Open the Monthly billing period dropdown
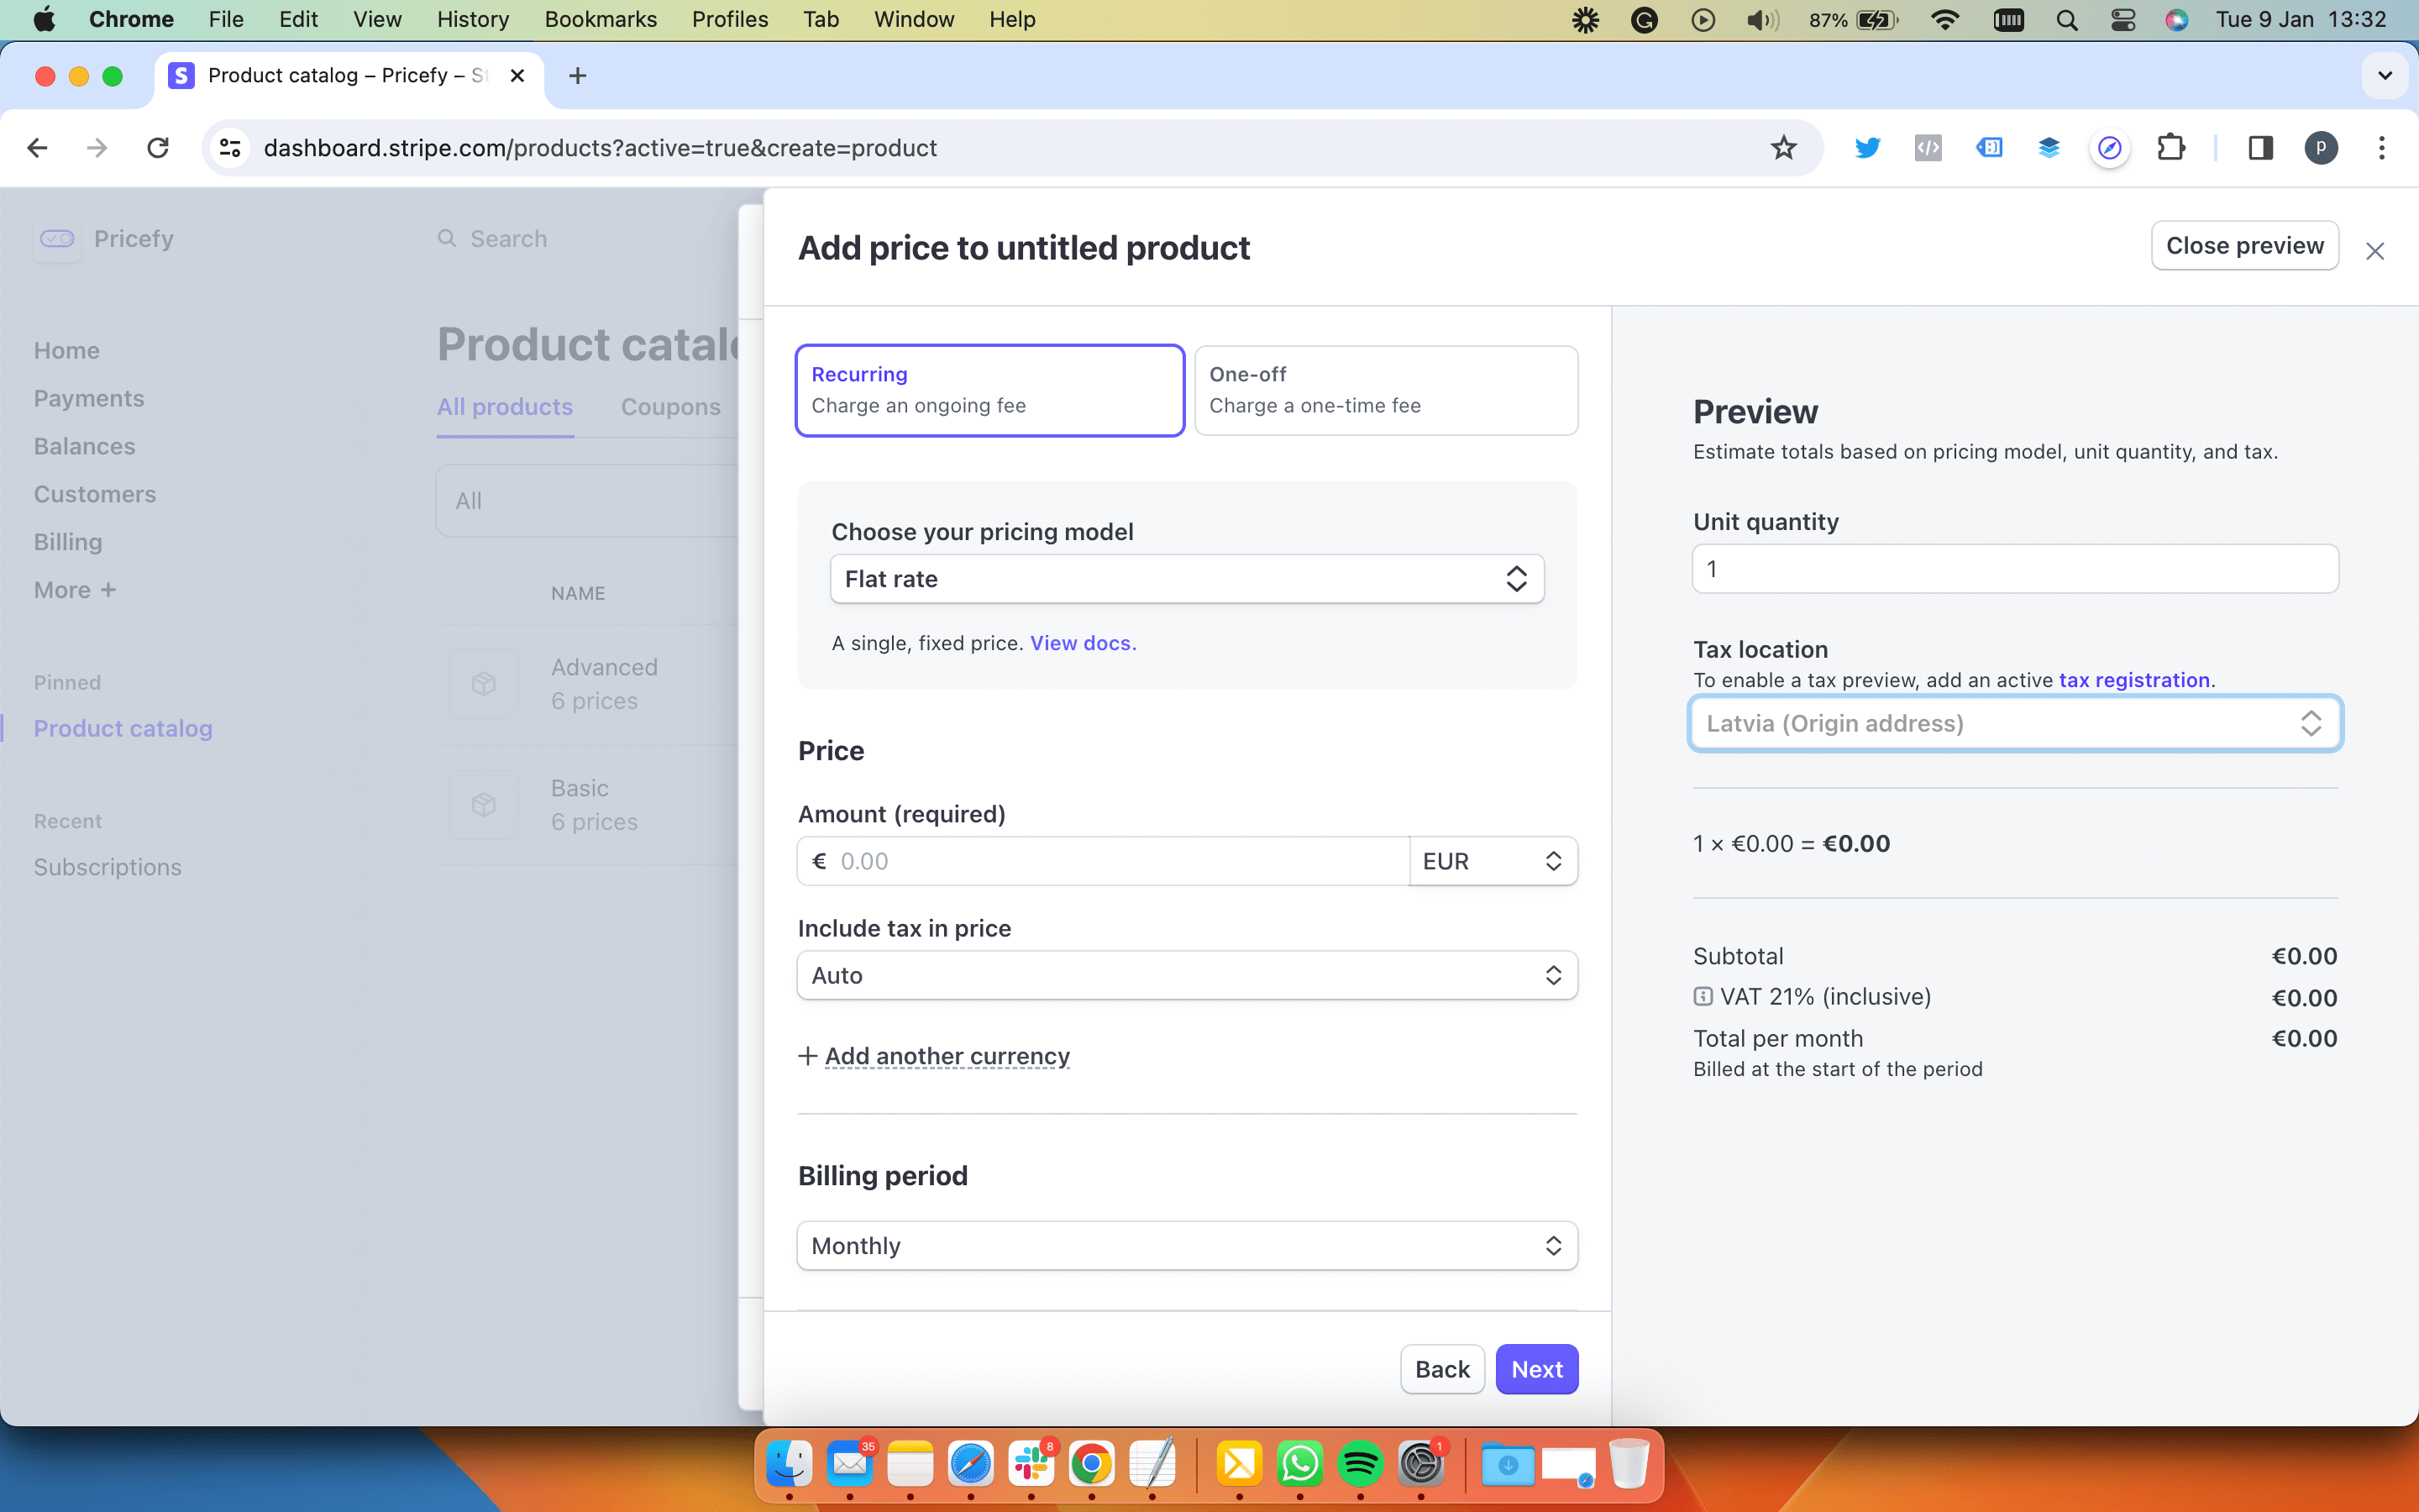 1187,1245
